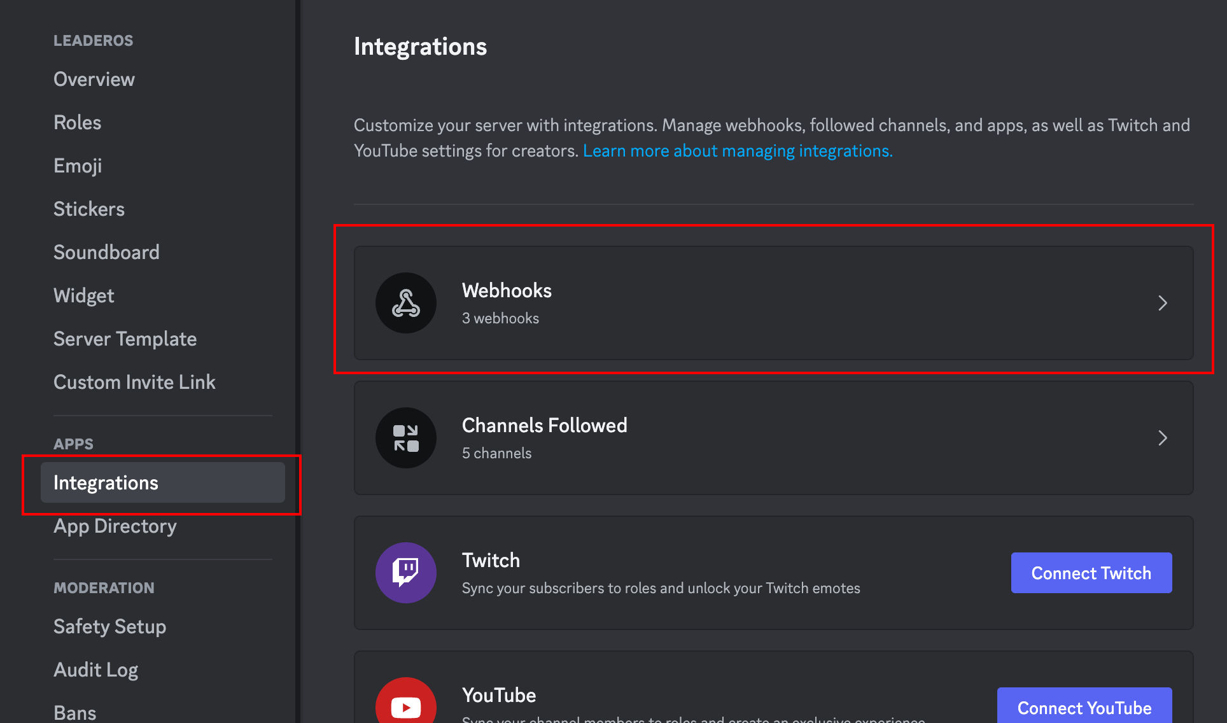Image resolution: width=1227 pixels, height=723 pixels.
Task: Click the purple Twitch logo icon
Action: click(405, 573)
